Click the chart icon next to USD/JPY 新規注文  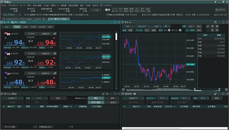(55, 34)
